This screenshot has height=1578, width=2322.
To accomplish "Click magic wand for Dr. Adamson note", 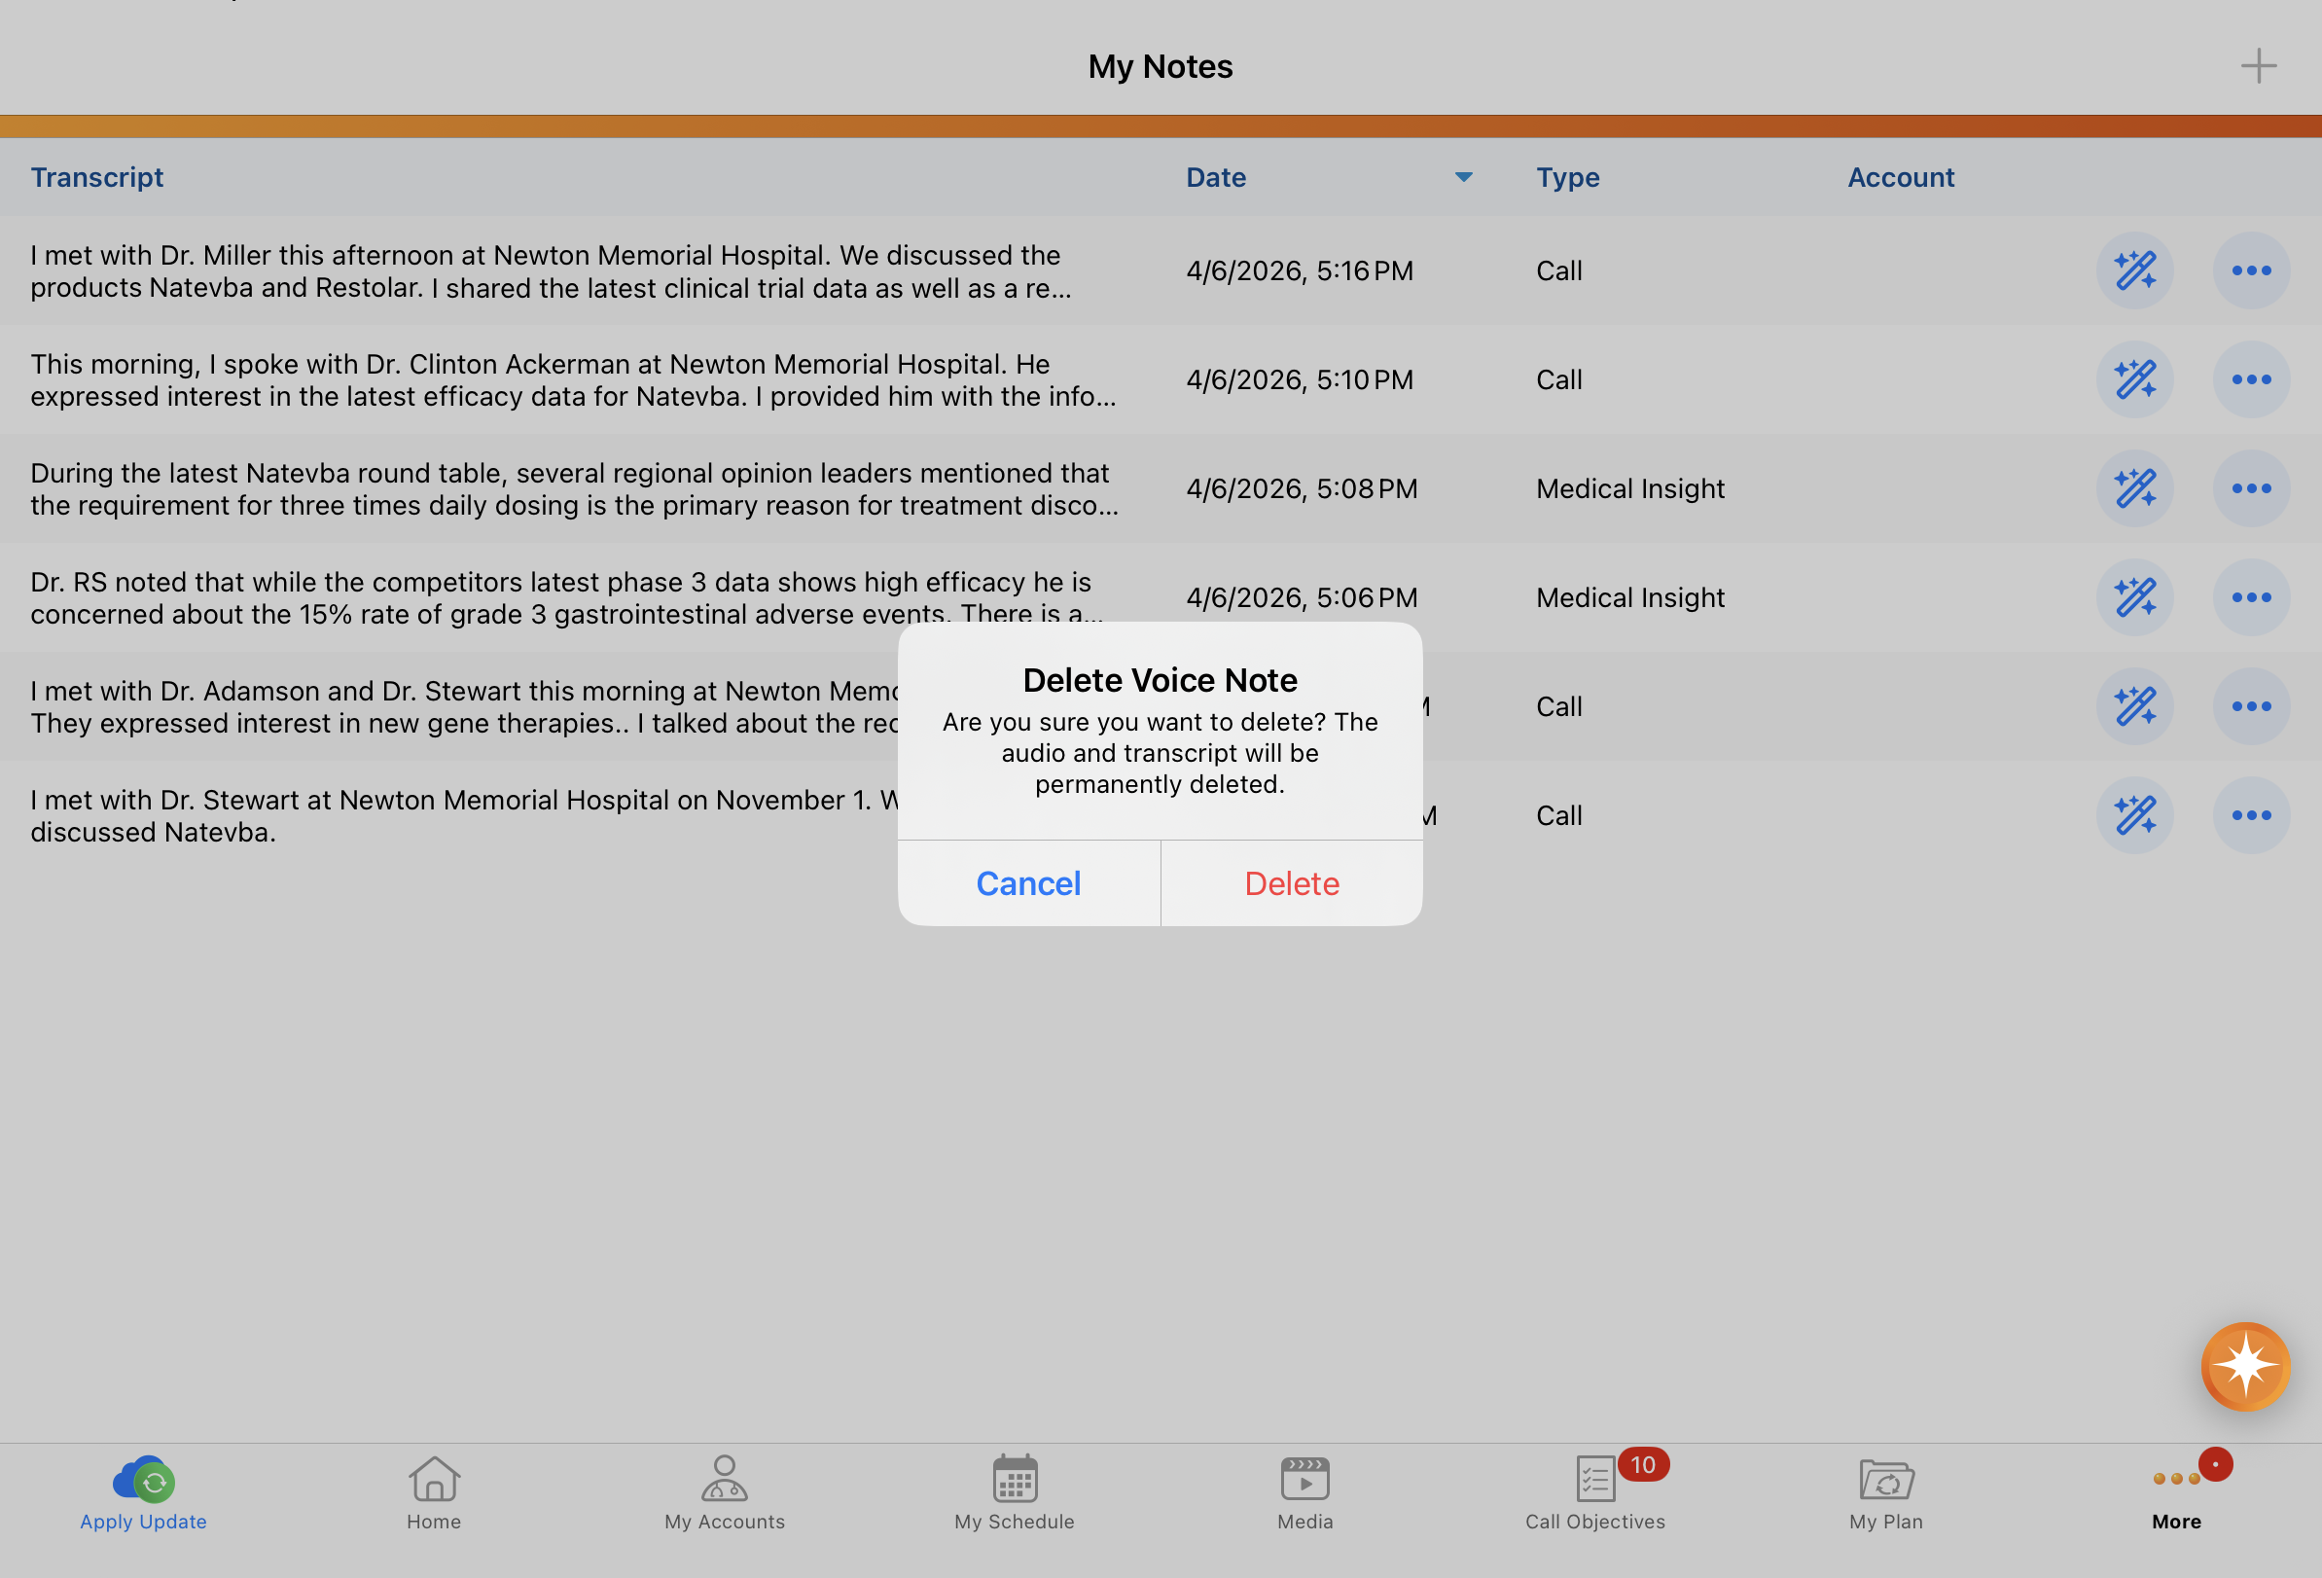I will 2134,706.
